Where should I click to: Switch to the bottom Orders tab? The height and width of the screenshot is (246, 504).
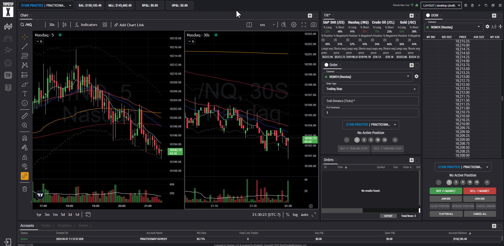83,226
